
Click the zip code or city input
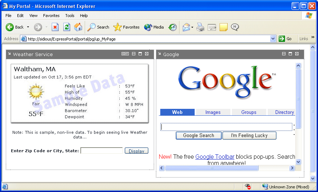102,151
